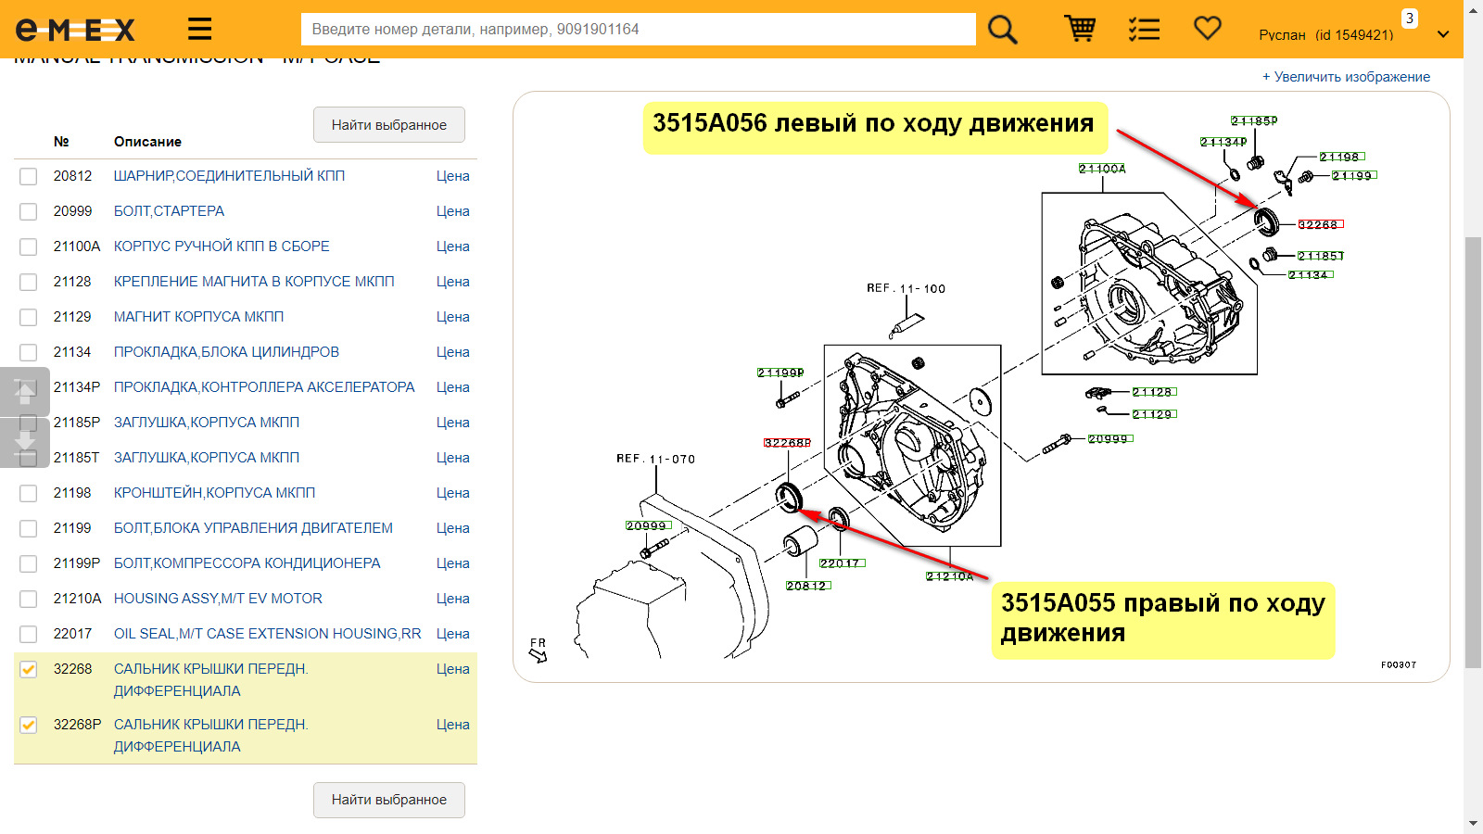Check the box for part 21199P

pos(29,563)
